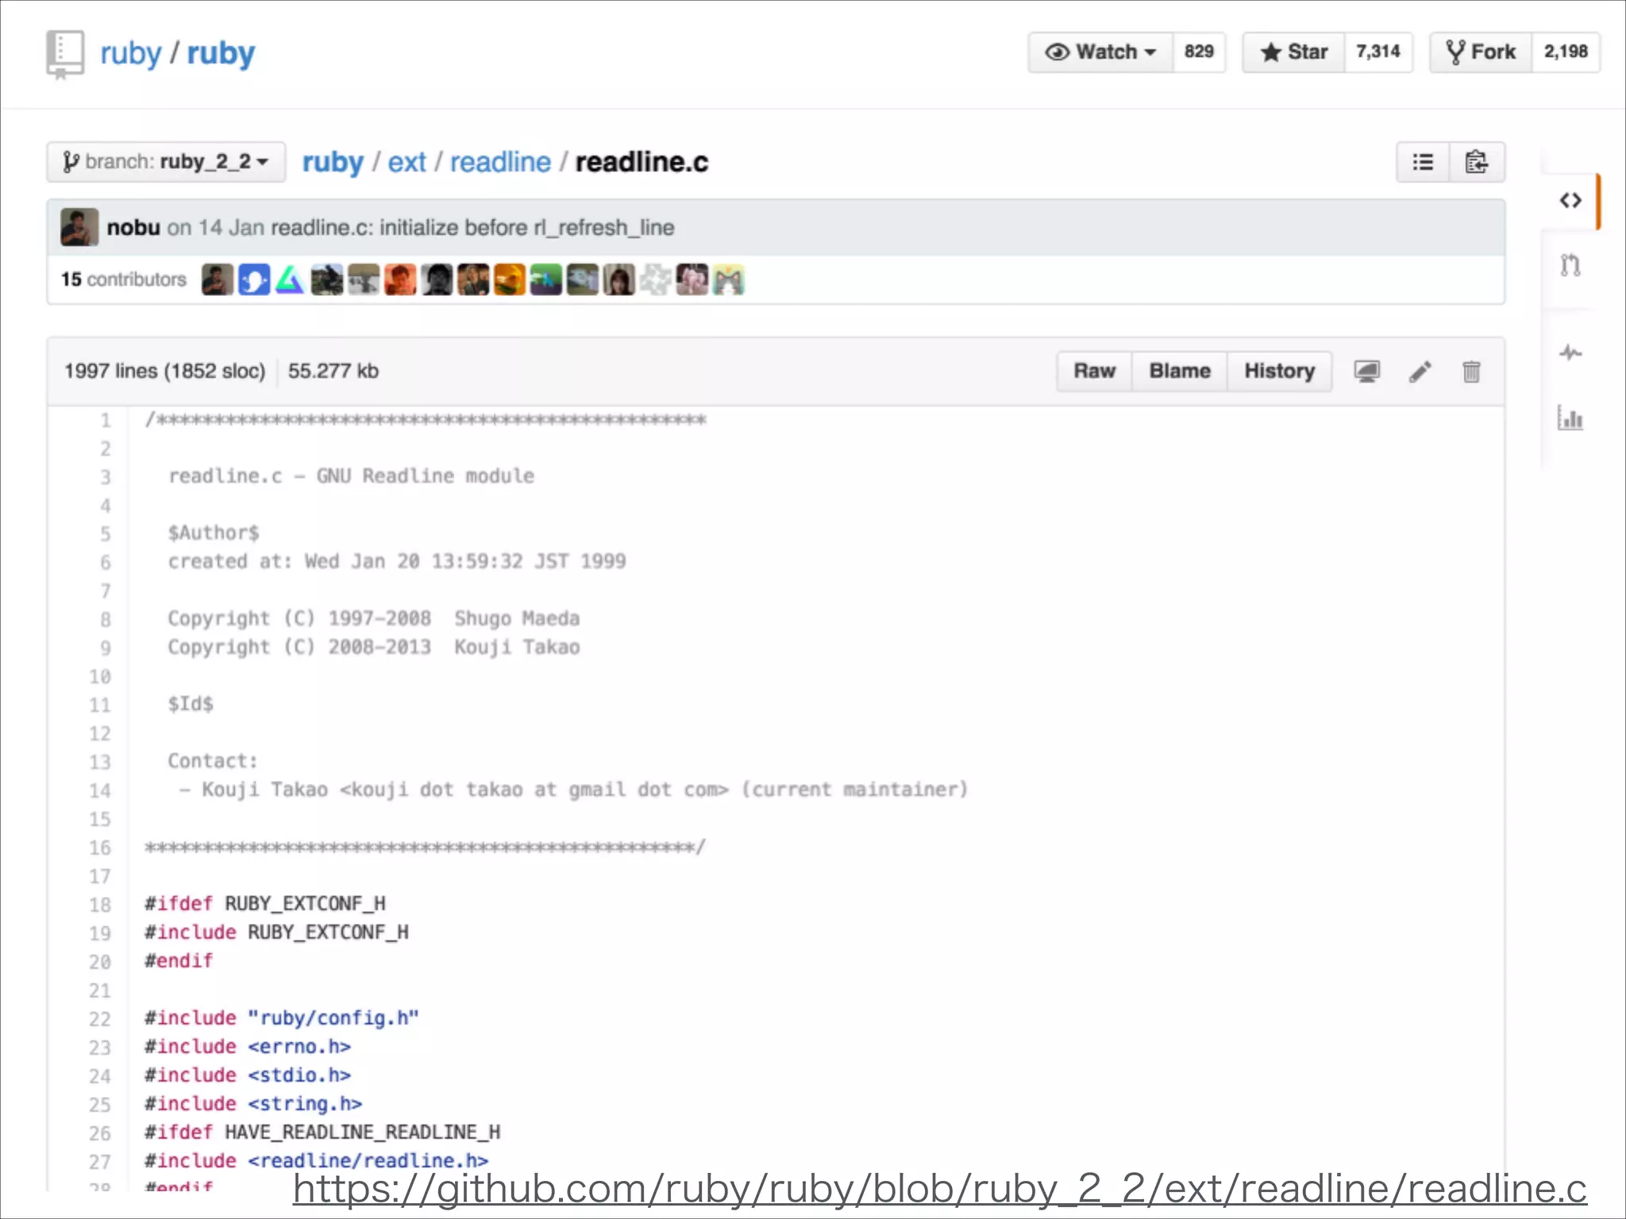Open the branch ruby_2_2 selector dropdown
The height and width of the screenshot is (1219, 1626).
(x=166, y=162)
